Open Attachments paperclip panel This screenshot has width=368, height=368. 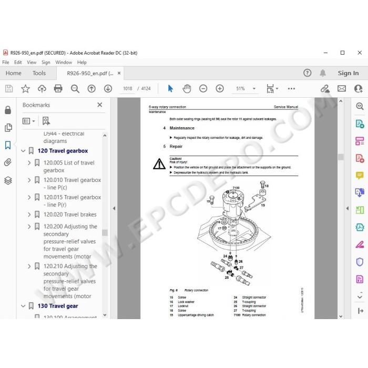(x=8, y=162)
